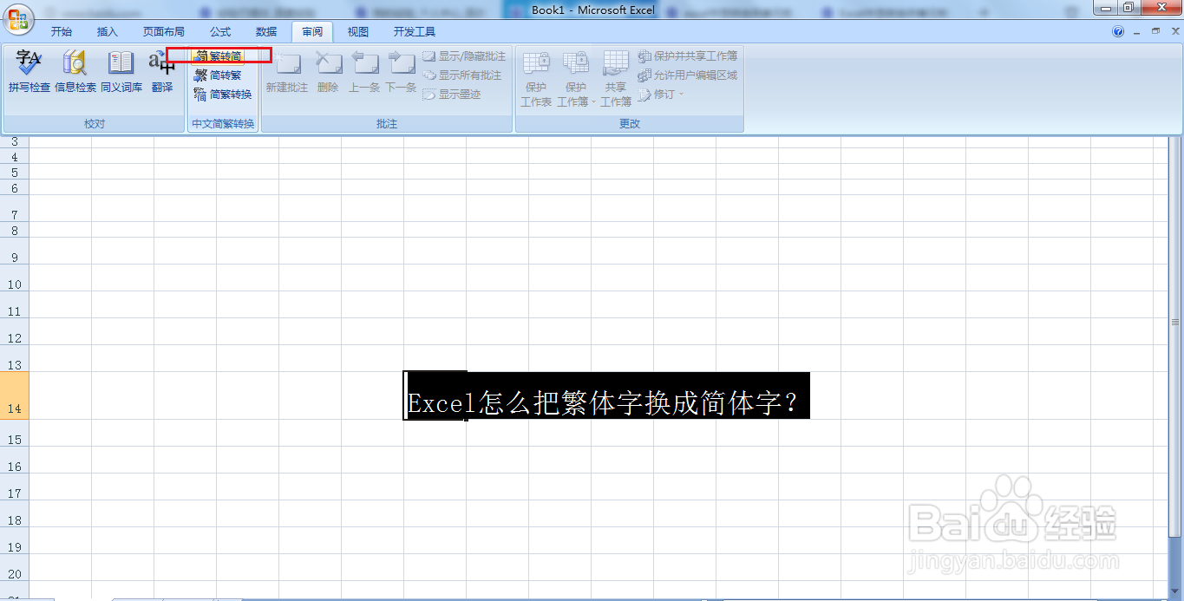Click 保护并共享工作簿
1184x601 pixels.
pyautogui.click(x=688, y=56)
